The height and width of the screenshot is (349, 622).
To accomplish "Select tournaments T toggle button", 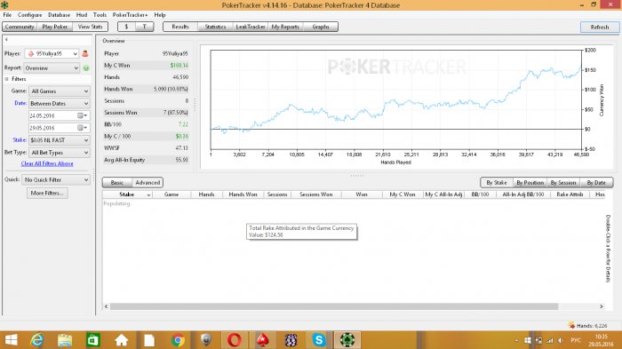I will (144, 27).
